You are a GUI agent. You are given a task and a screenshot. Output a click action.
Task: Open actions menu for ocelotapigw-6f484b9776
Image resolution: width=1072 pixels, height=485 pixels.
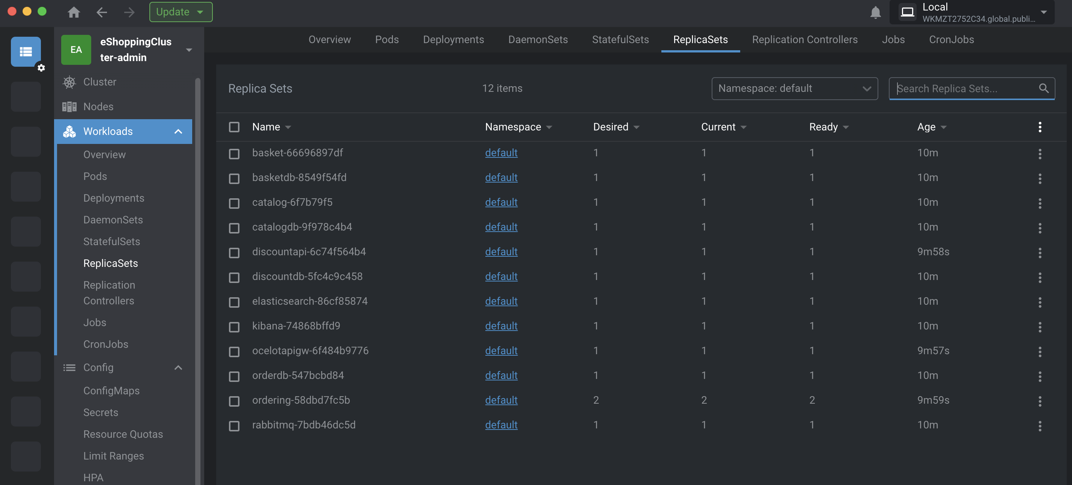[1040, 352]
